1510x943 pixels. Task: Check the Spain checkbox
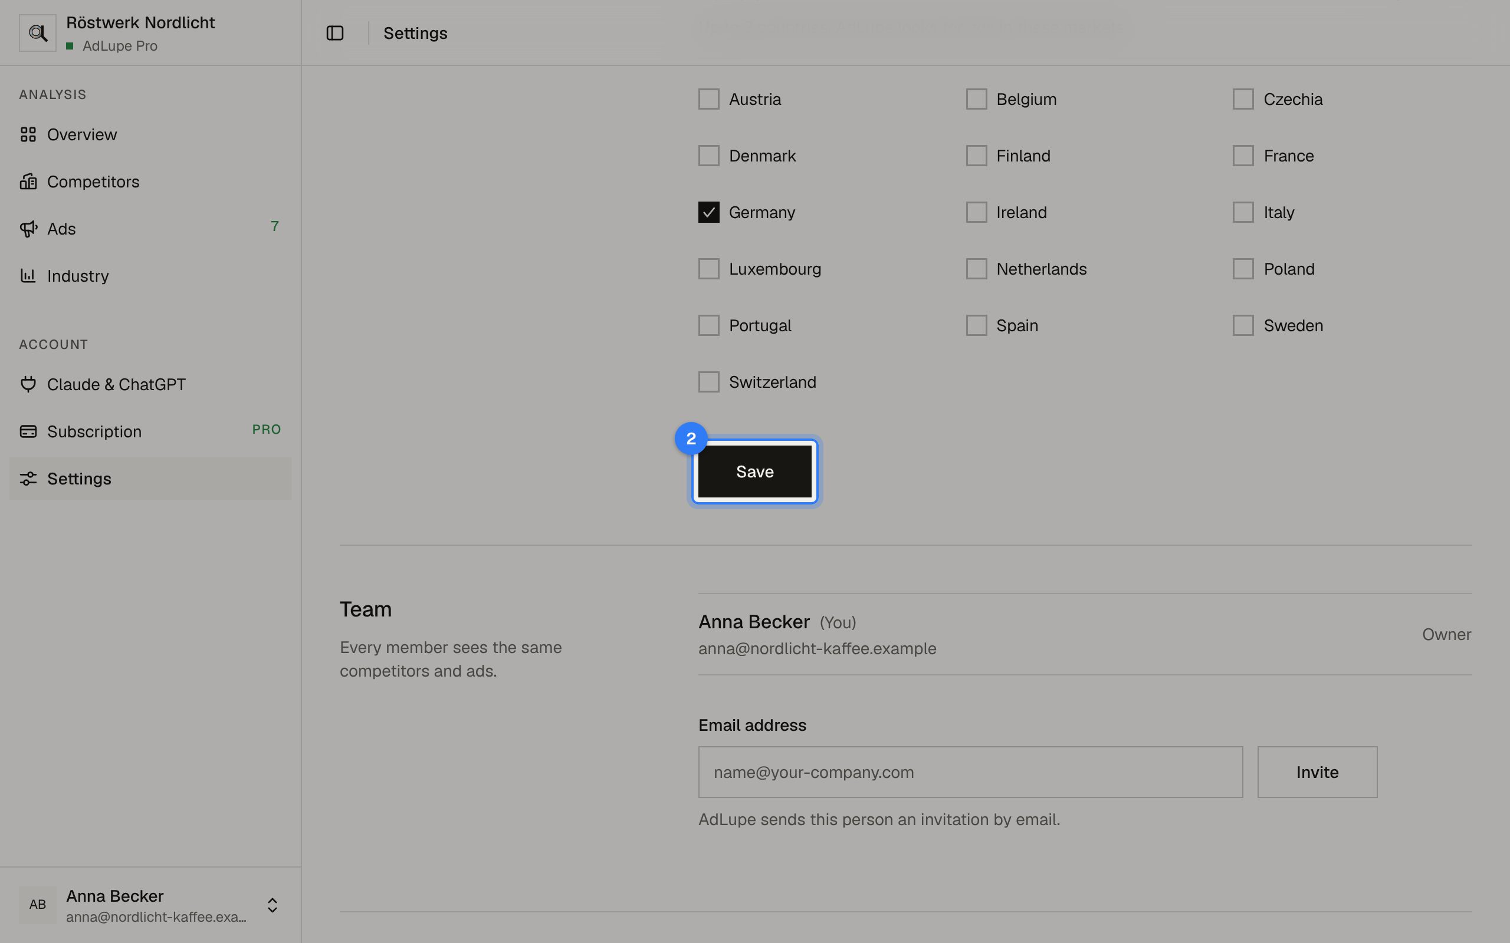(977, 325)
